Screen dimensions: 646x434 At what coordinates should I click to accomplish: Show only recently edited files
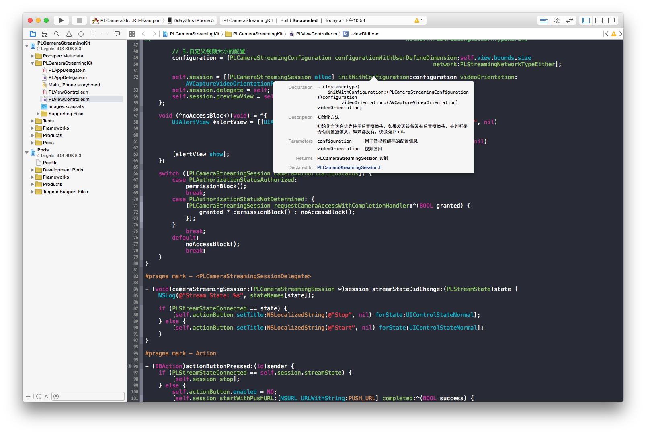coord(39,396)
